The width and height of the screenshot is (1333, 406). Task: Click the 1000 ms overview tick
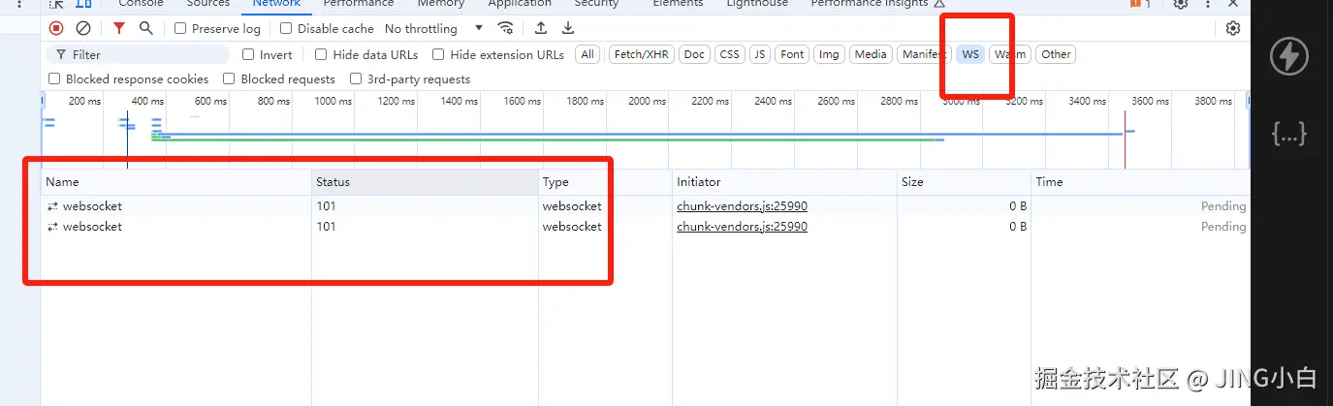pyautogui.click(x=333, y=101)
